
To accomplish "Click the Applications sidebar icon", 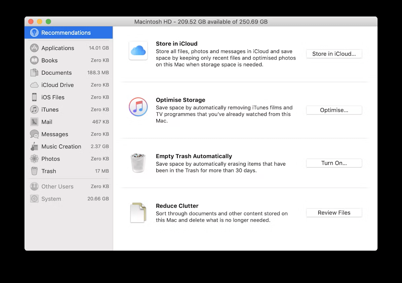I will point(34,48).
